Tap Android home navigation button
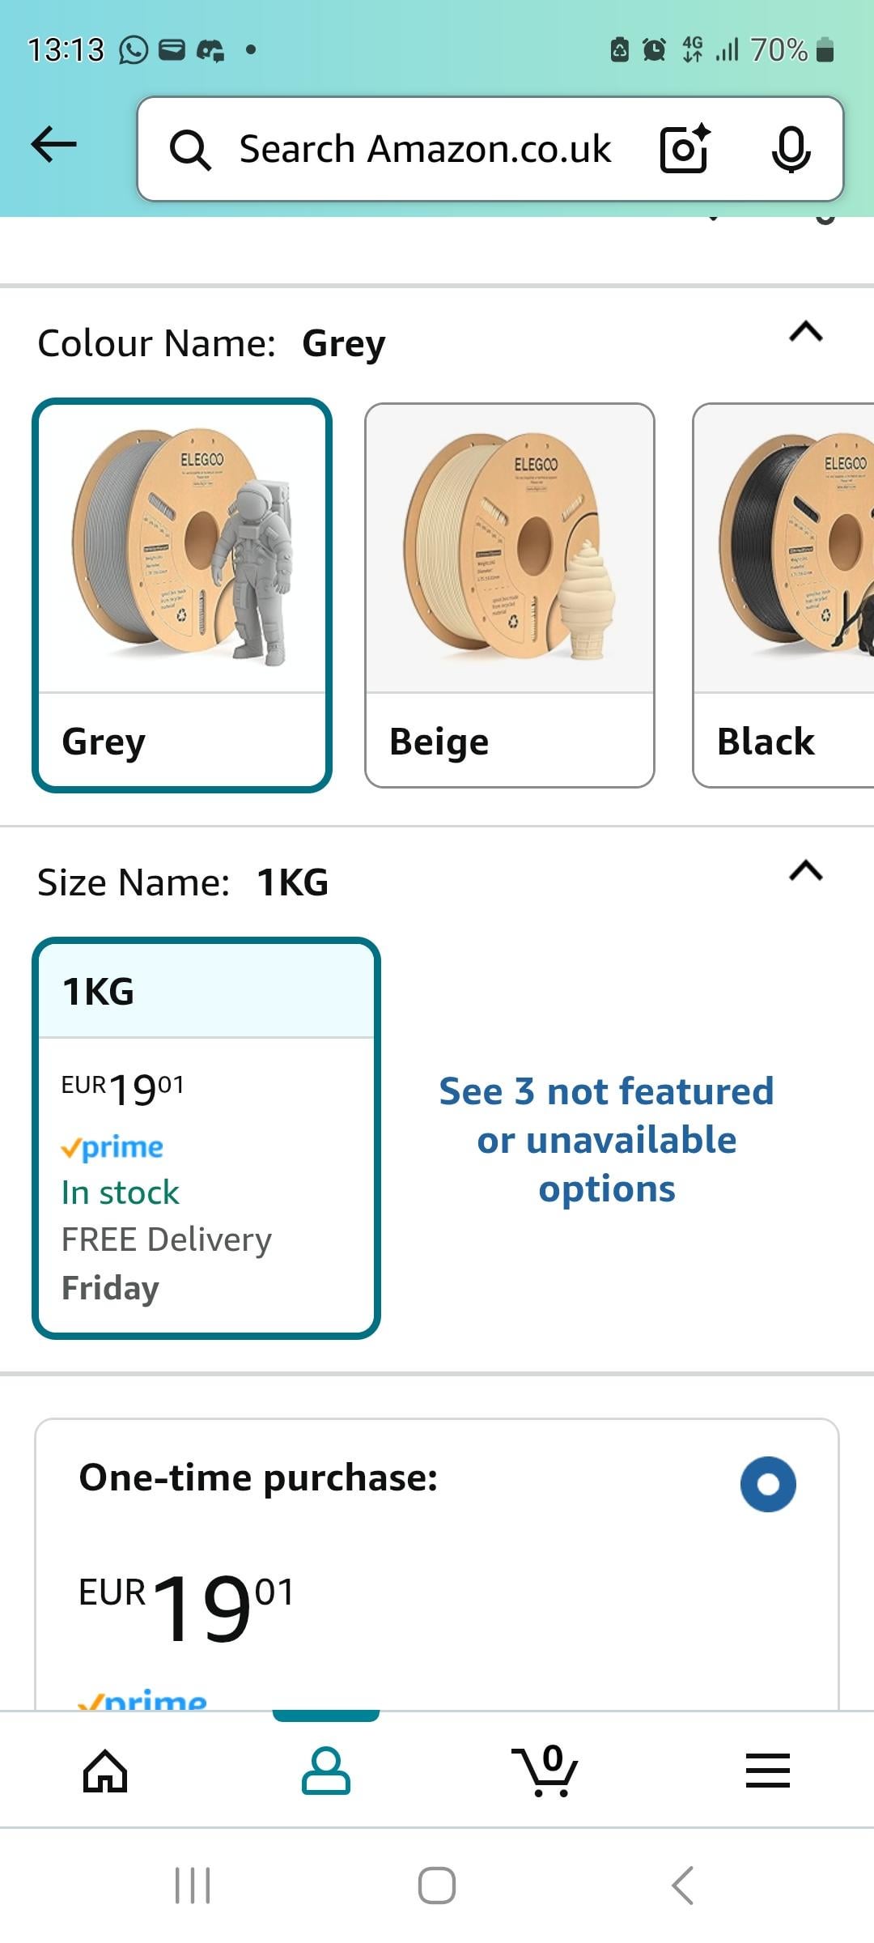 437,1886
